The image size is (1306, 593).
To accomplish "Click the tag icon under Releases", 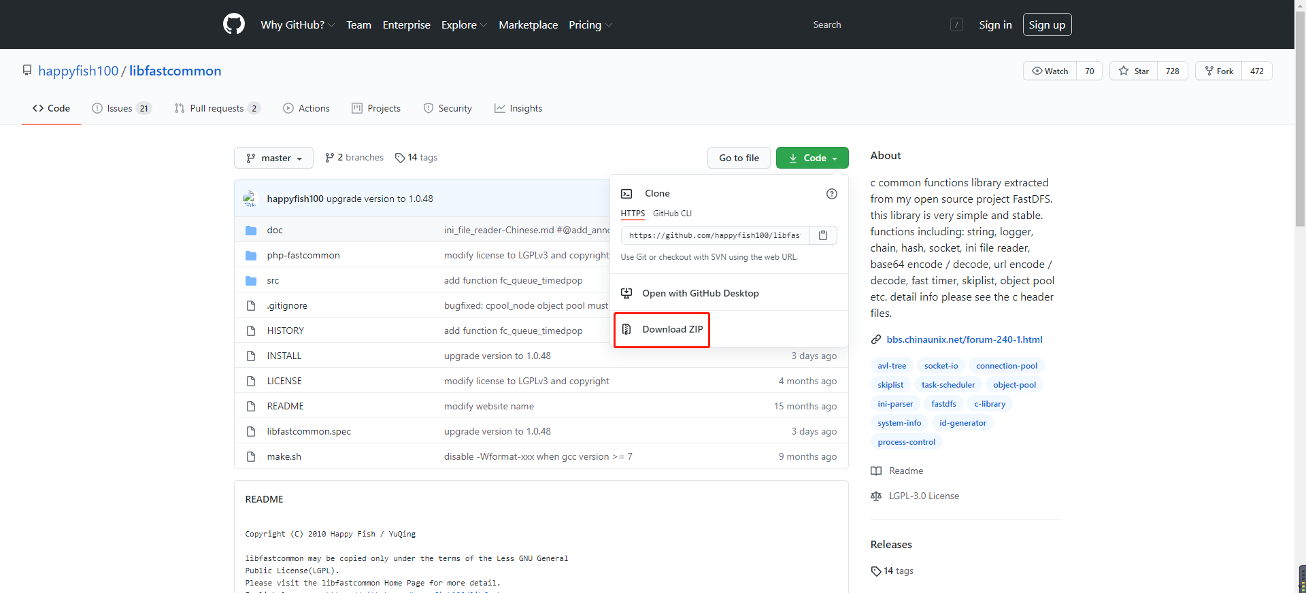I will [876, 571].
